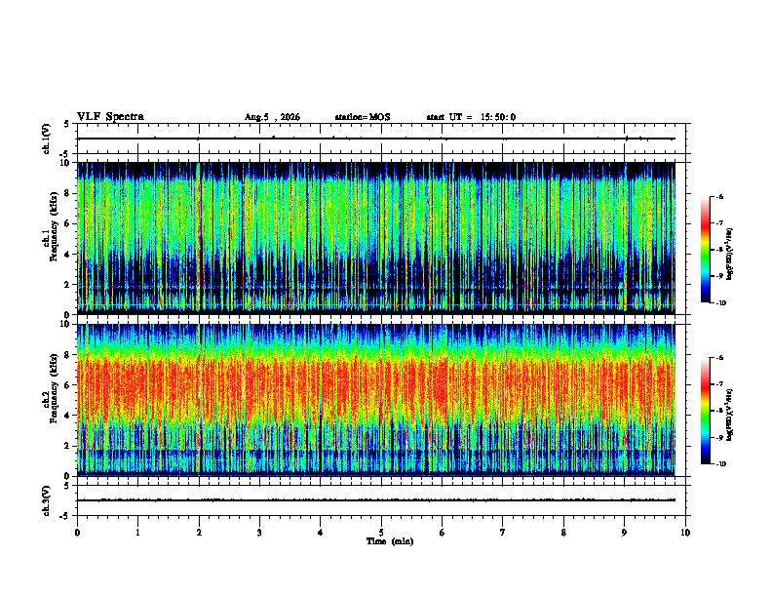This screenshot has width=772, height=597.
Task: Click the "4" kHz tick on ch.2 frequency axis
Action: click(66, 416)
